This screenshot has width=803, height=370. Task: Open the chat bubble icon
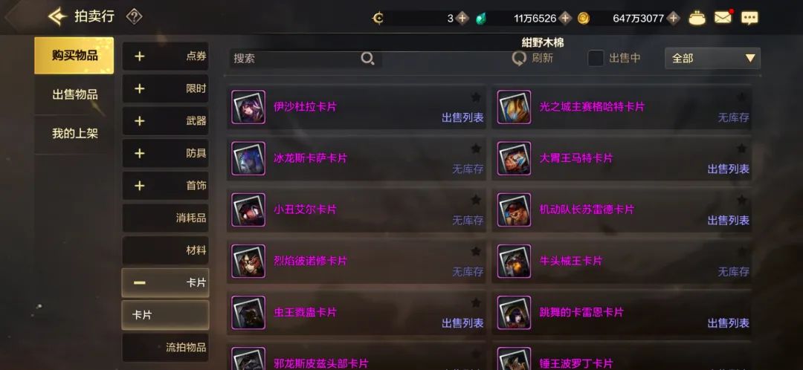pos(749,19)
